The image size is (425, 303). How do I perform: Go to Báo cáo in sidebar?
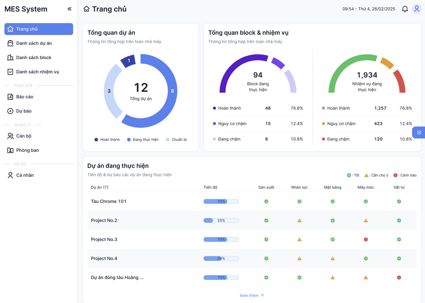tap(25, 97)
